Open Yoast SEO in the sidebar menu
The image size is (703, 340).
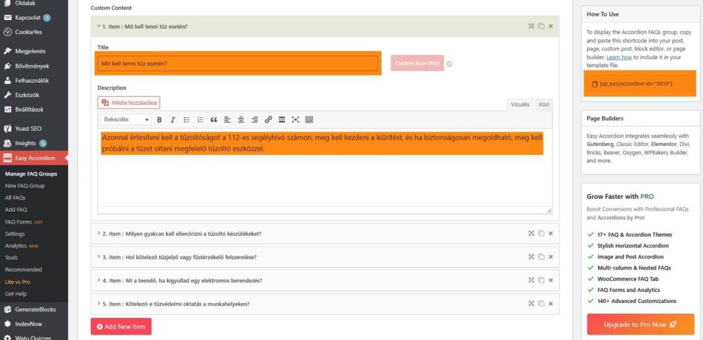click(28, 128)
